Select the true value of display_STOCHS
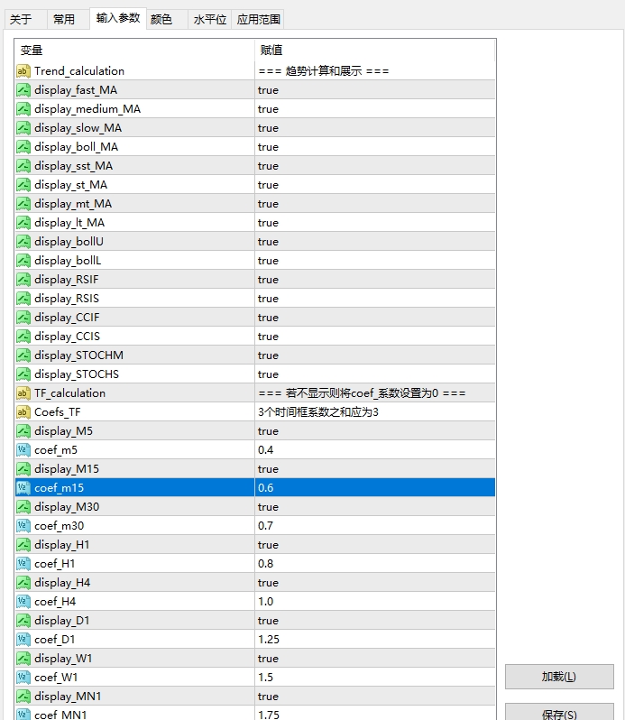The height and width of the screenshot is (720, 625). 268,374
